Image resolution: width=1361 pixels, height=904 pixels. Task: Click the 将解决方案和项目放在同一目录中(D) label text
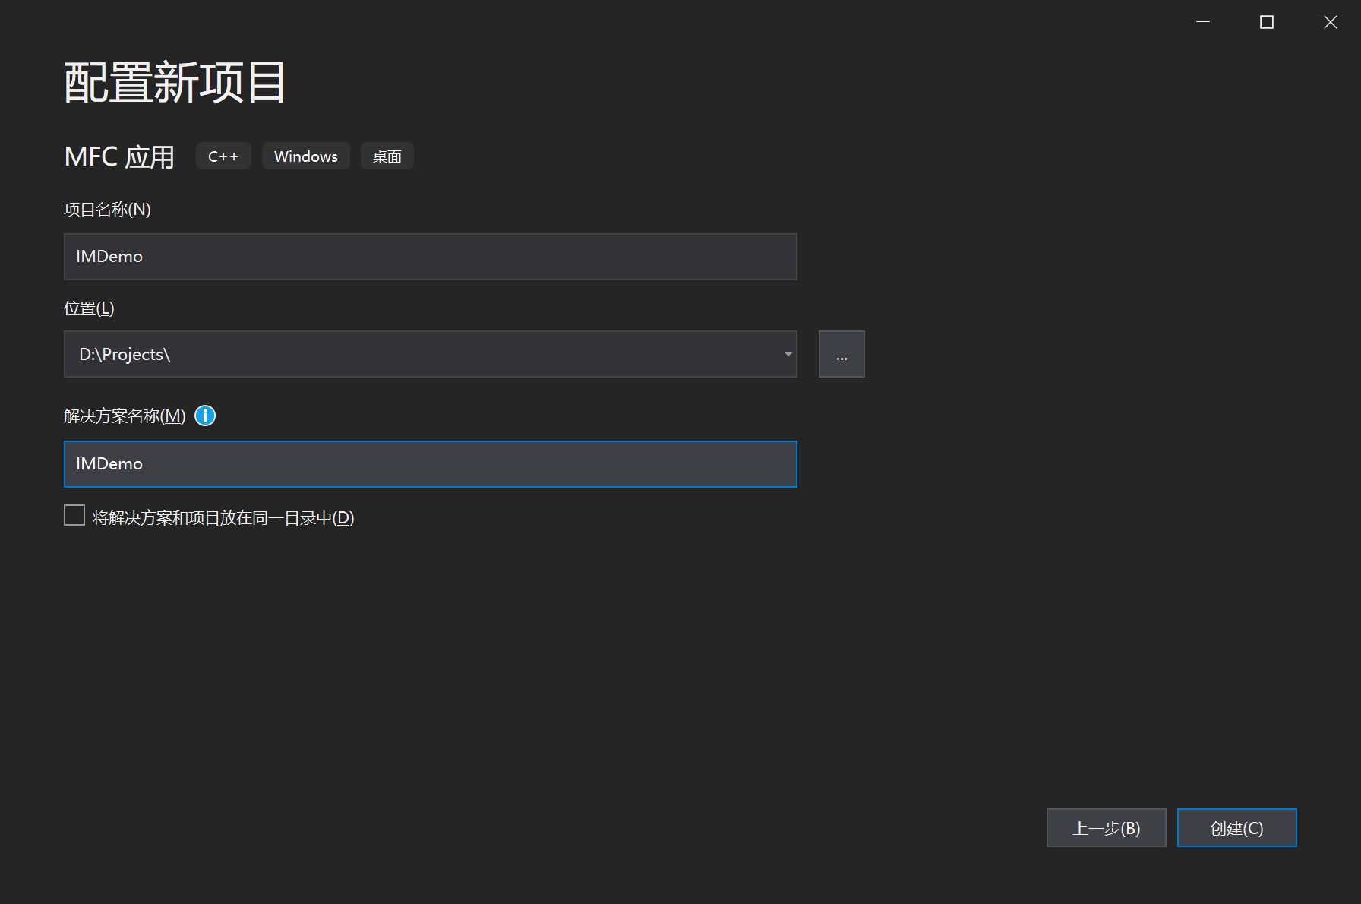[x=223, y=518]
